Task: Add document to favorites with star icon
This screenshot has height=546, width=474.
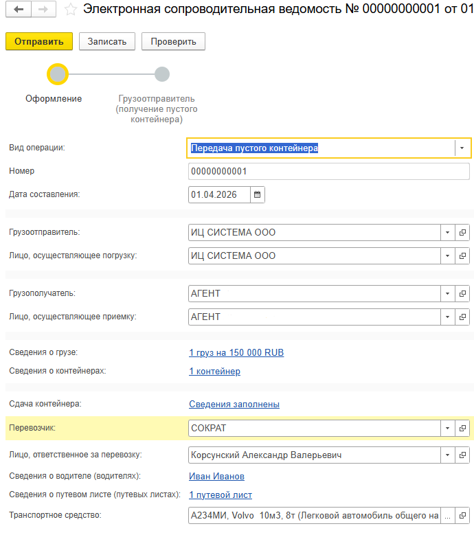Action: pos(69,10)
